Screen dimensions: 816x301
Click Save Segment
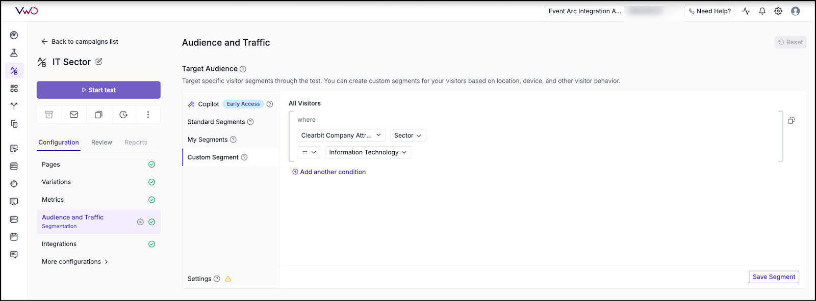tap(774, 277)
